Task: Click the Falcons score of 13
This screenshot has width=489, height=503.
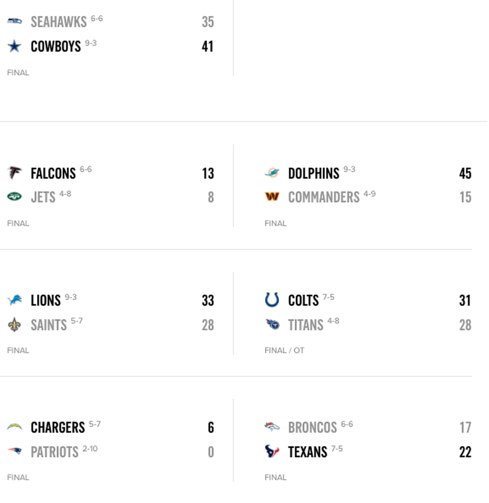Action: click(208, 174)
